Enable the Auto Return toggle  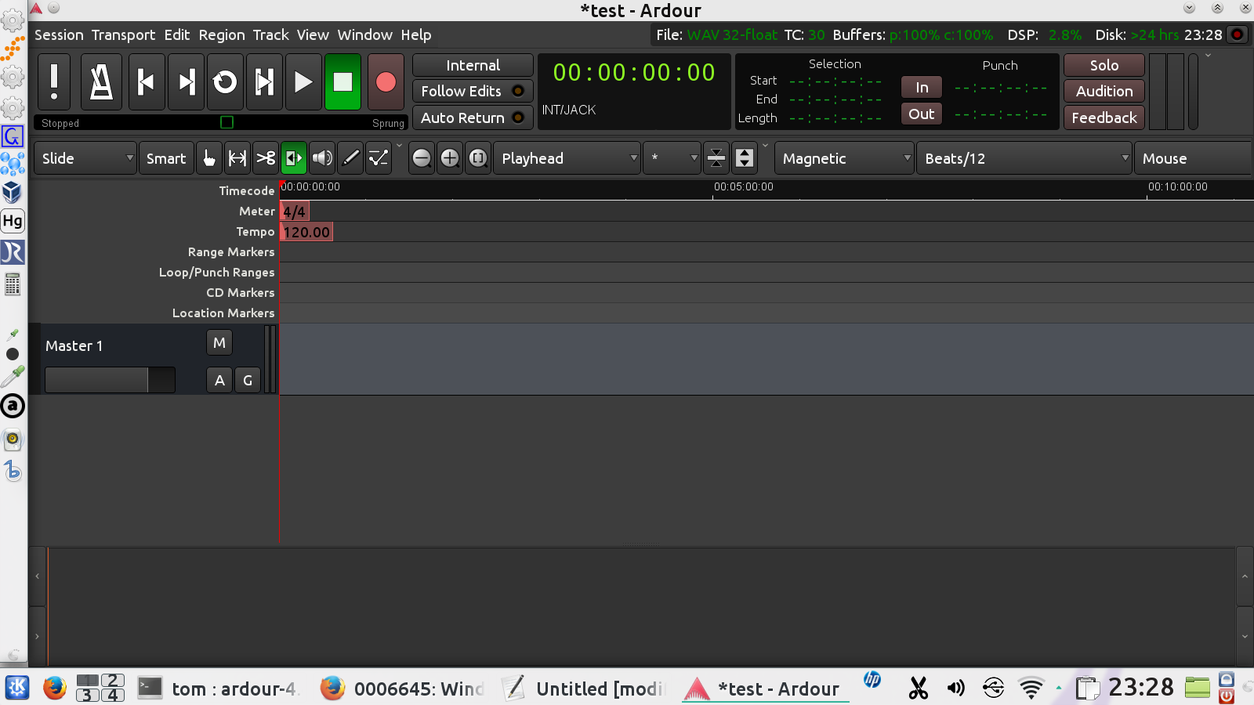coord(472,118)
